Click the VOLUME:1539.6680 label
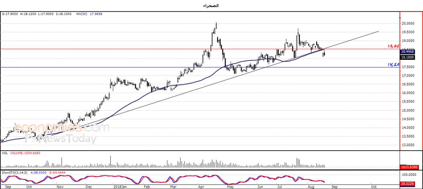The width and height of the screenshot is (423, 189). (x=25, y=153)
